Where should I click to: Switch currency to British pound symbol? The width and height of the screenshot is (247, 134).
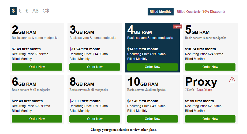click(x=27, y=11)
